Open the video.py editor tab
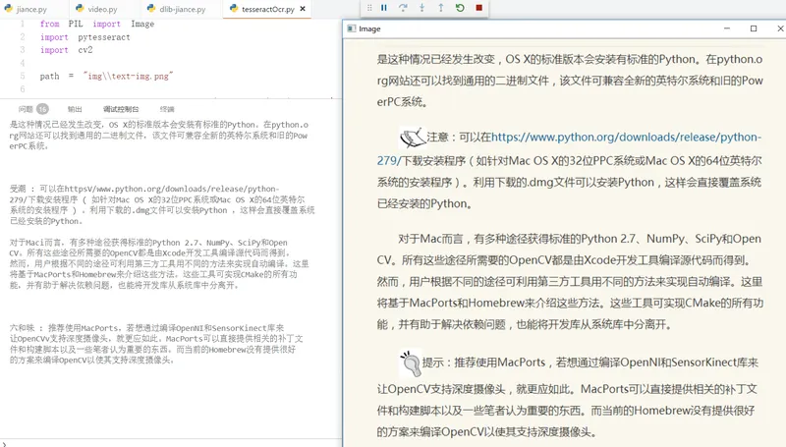786x447 pixels. [x=96, y=9]
